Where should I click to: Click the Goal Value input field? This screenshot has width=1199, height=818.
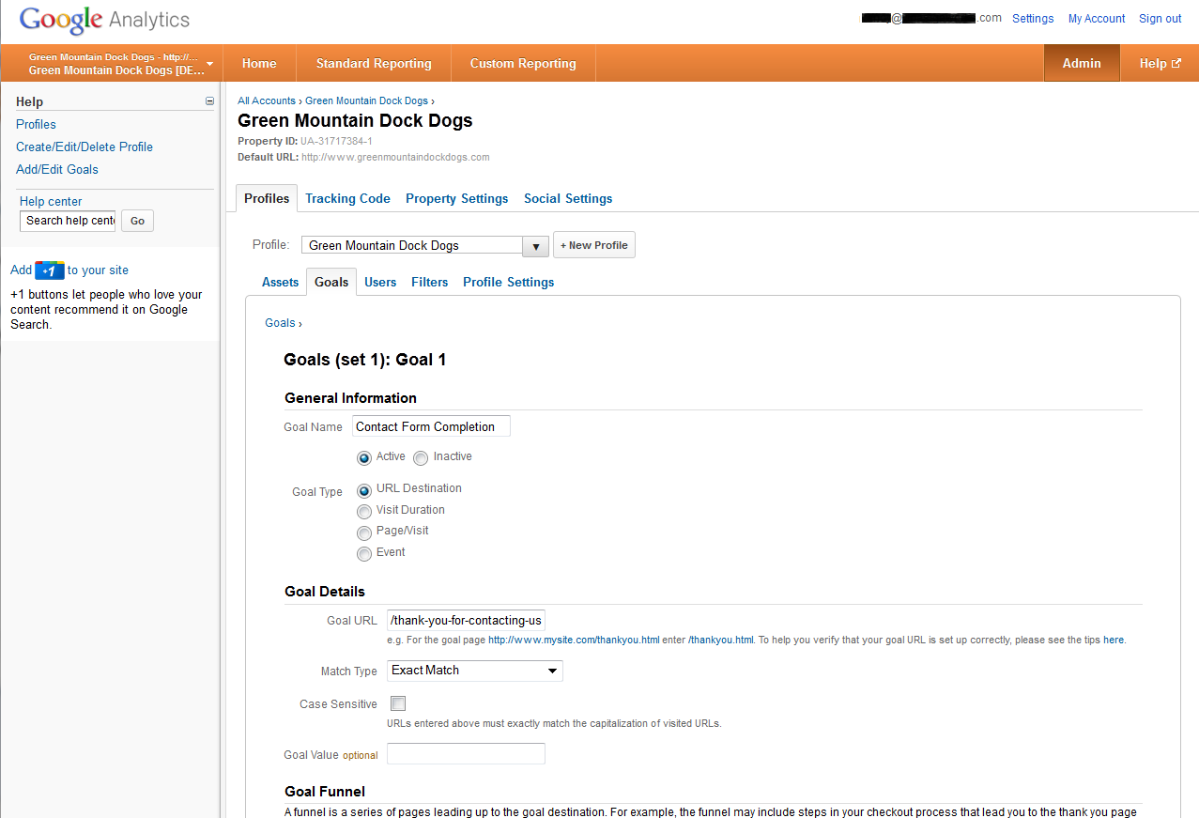(x=466, y=753)
